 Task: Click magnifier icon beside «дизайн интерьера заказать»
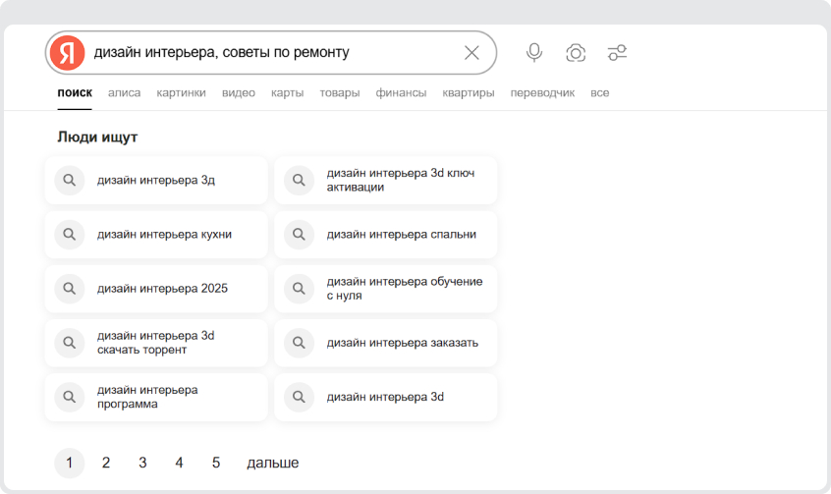click(299, 343)
